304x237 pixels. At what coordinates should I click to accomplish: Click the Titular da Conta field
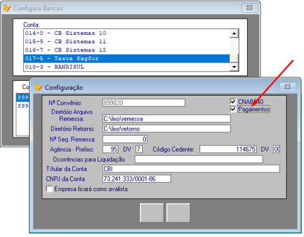pyautogui.click(x=191, y=169)
